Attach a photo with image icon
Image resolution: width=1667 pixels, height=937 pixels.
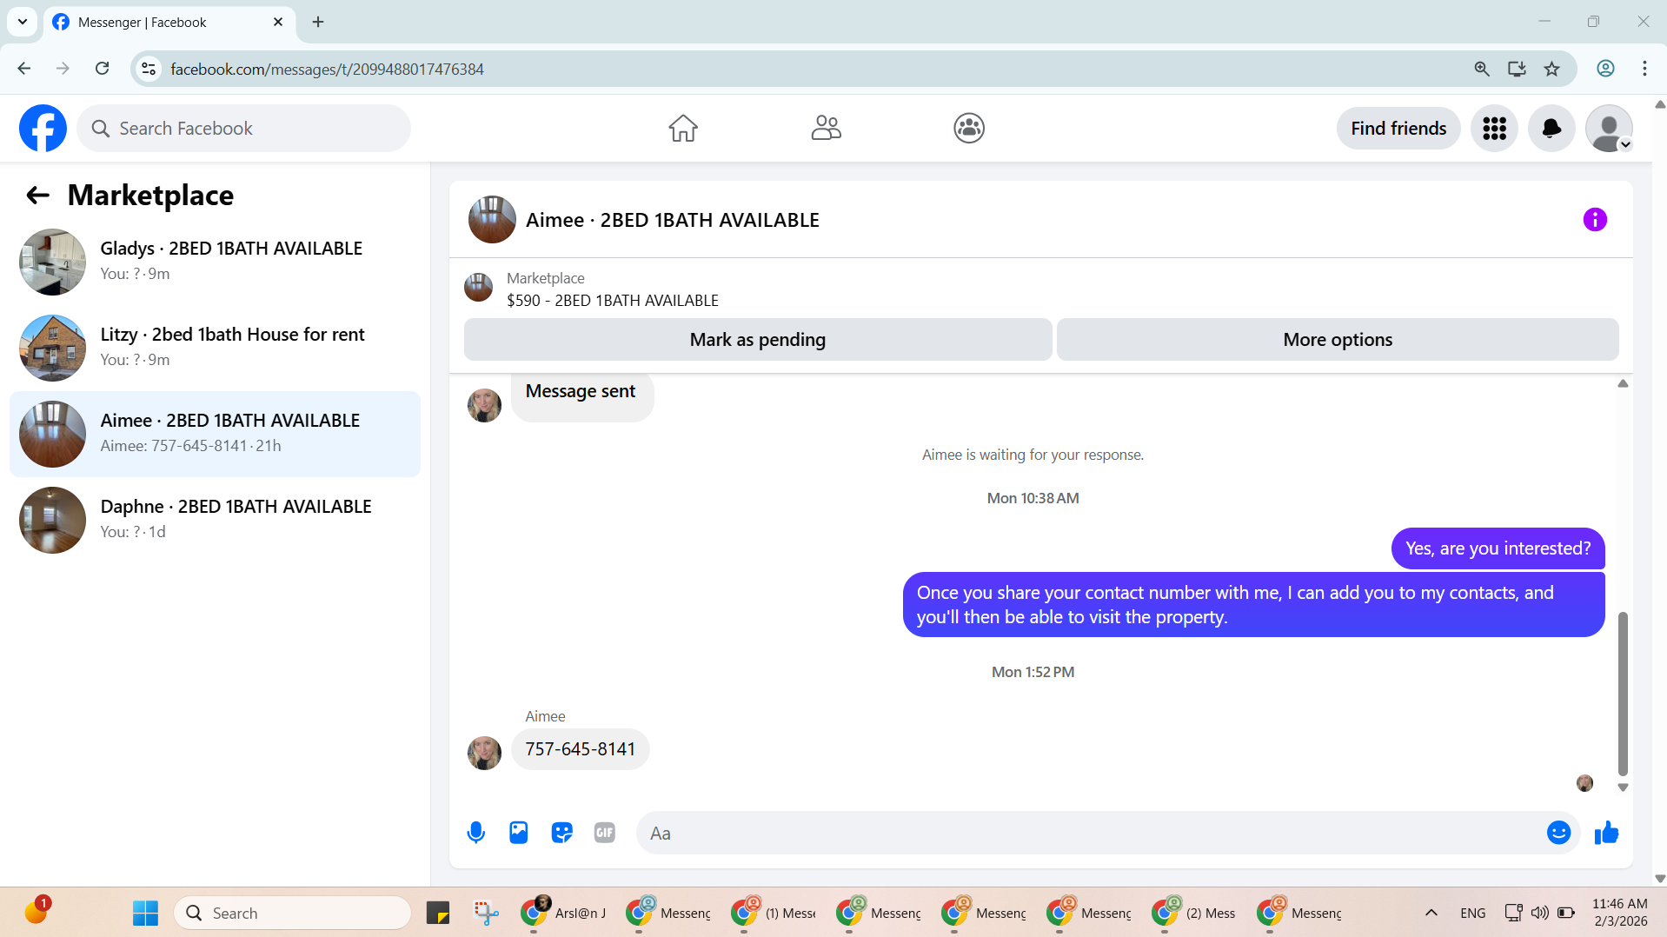(x=519, y=833)
